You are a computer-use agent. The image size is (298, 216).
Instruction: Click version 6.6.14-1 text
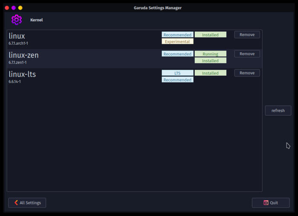(14, 82)
